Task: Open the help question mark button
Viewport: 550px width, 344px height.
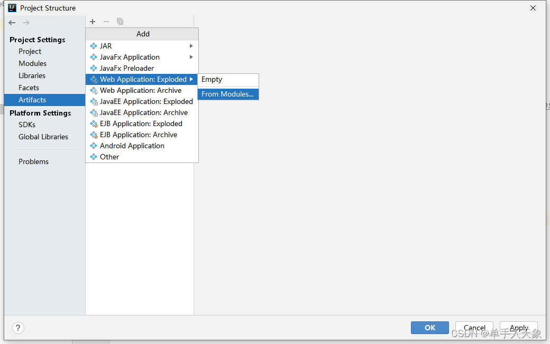Action: point(18,328)
